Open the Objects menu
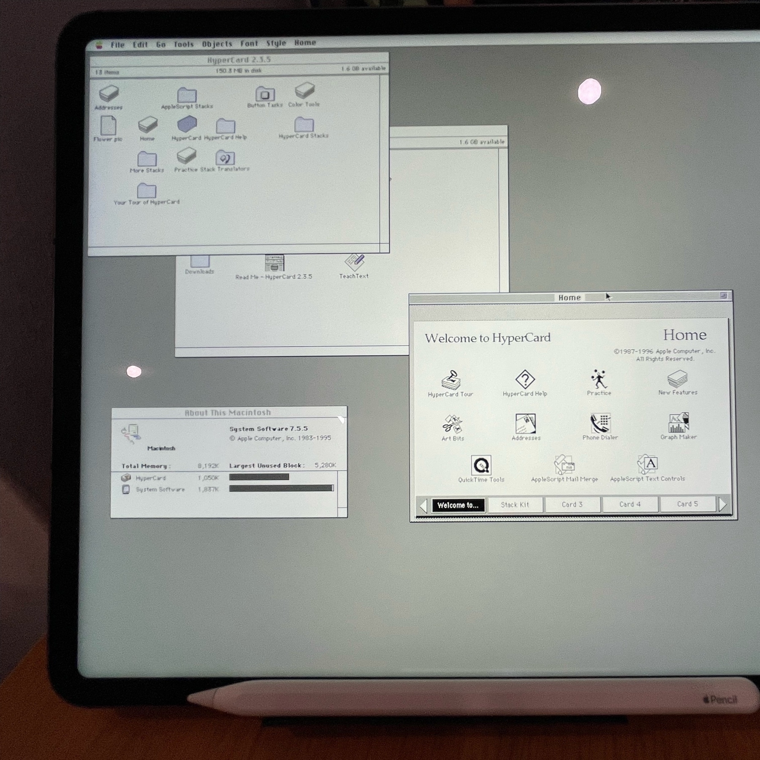Screen dimensions: 760x760 pyautogui.click(x=217, y=44)
